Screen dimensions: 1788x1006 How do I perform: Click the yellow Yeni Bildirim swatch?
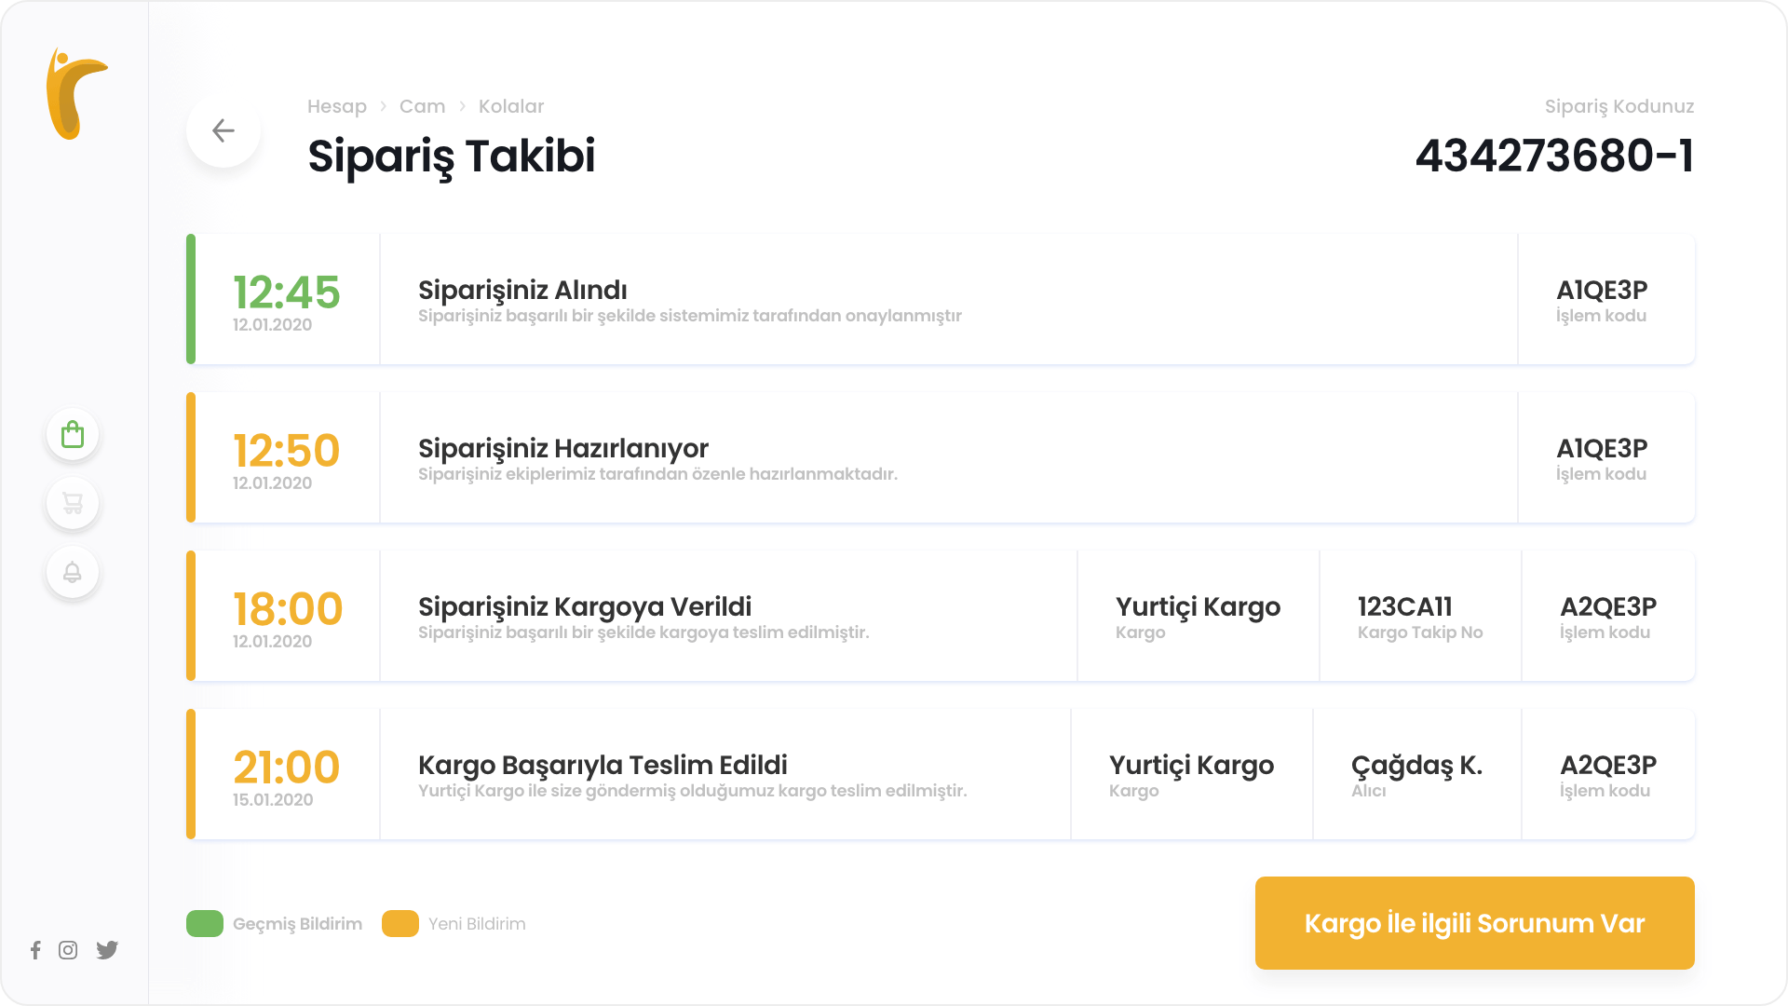tap(400, 923)
